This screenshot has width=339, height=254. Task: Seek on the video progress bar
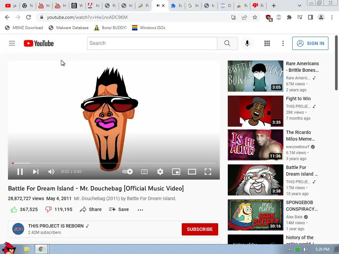tap(114, 163)
